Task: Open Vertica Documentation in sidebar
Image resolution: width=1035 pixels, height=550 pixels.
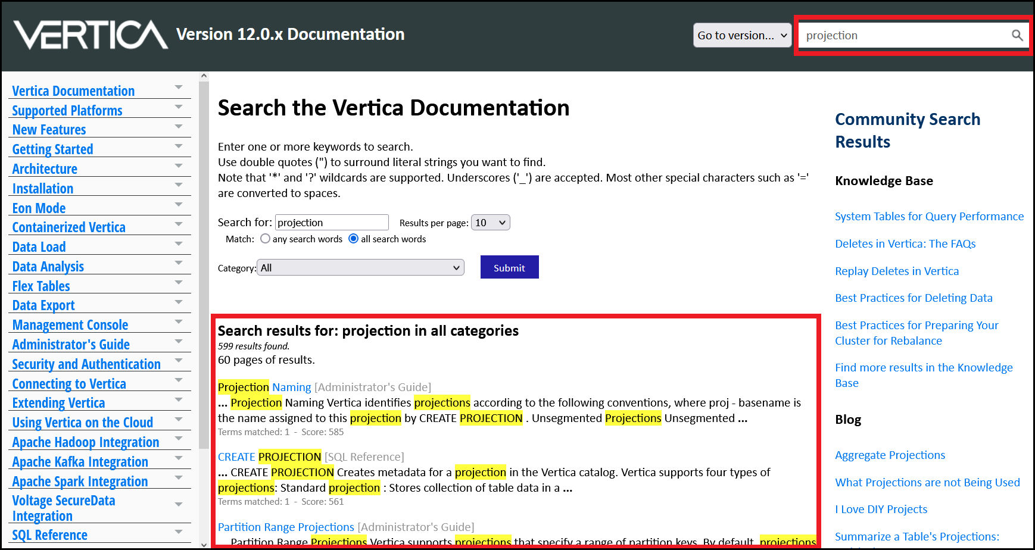Action: click(x=73, y=91)
